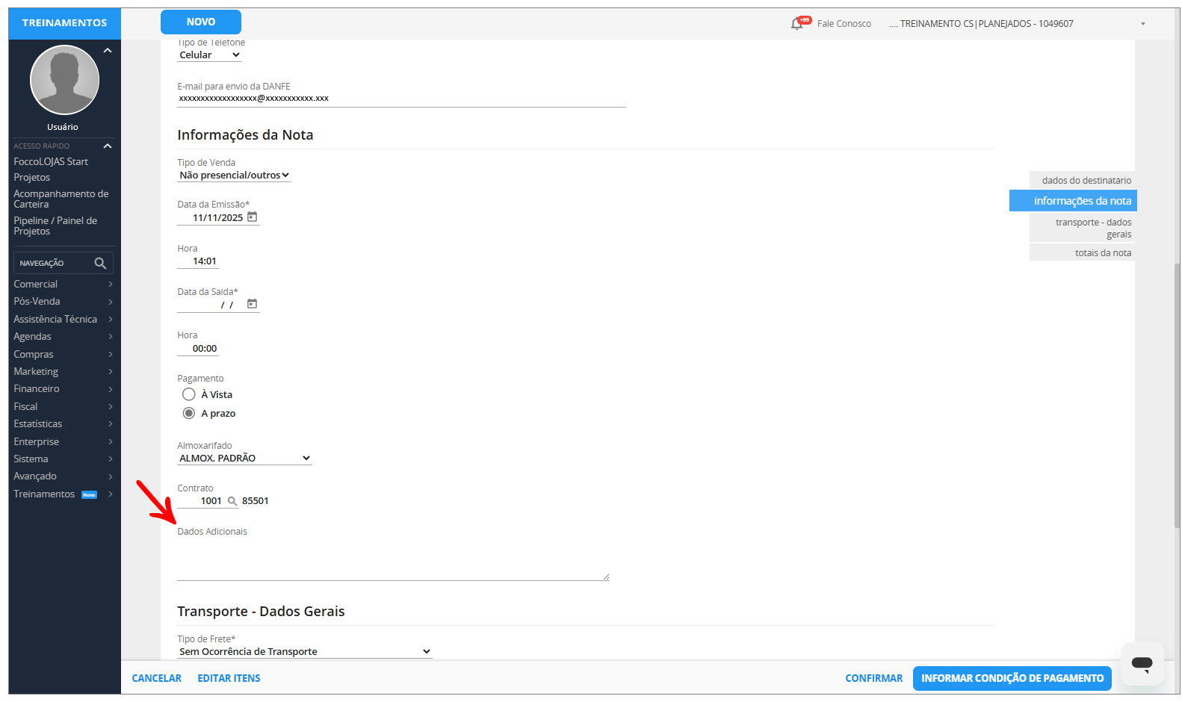Expand the Enterprise menu
Screen dimensions: 1182x702
pos(63,442)
